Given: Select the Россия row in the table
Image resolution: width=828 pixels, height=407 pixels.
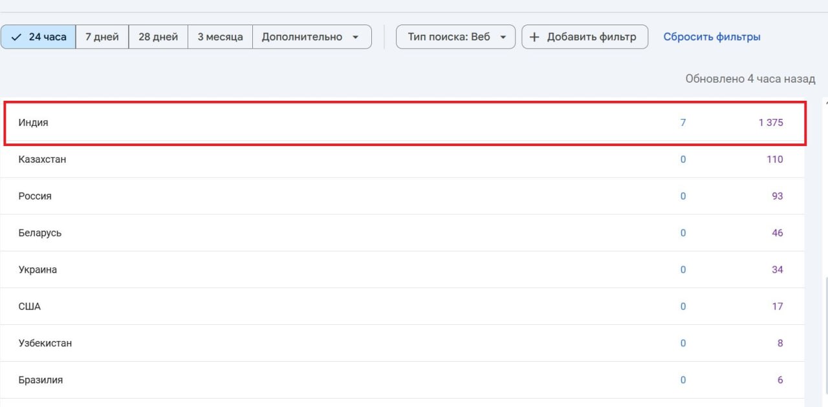Looking at the screenshot, I should (35, 196).
